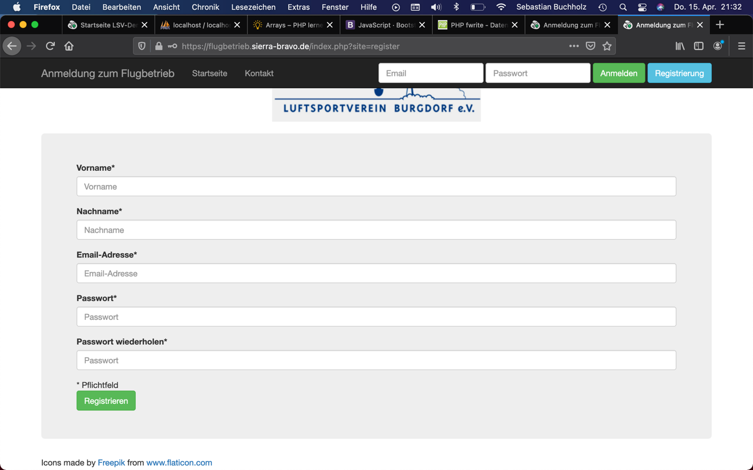Screen dimensions: 753x470
Task: Bookmark this page with star icon
Action: point(607,46)
